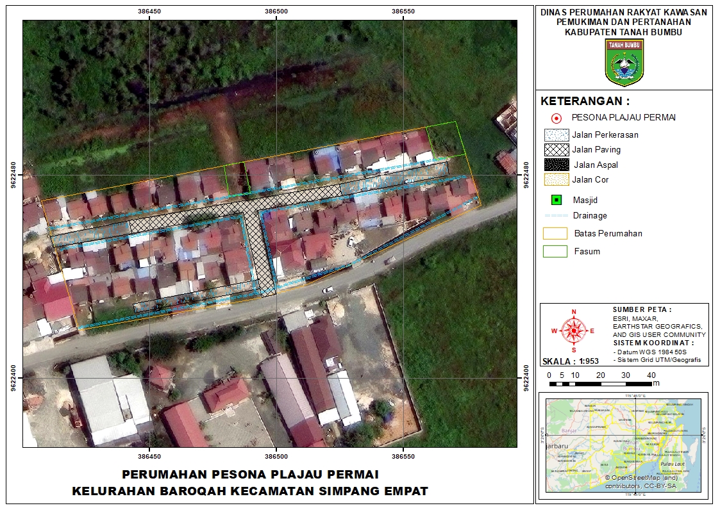Click the map title Perumahan Pesona Plajau Permai
This screenshot has height=508, width=720.
pyautogui.click(x=250, y=475)
